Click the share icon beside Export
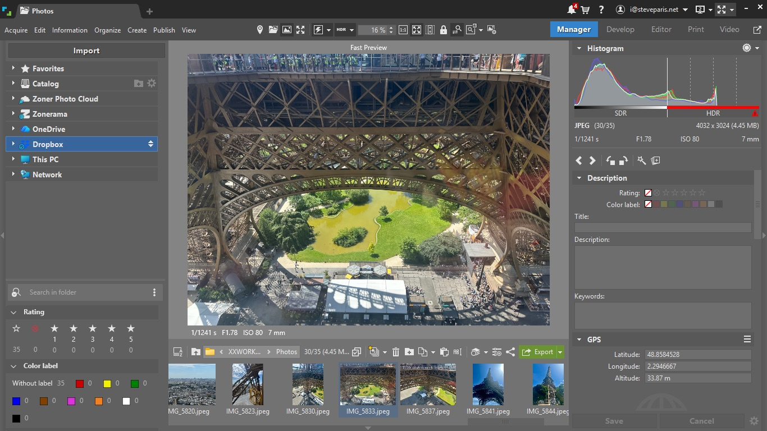Image resolution: width=767 pixels, height=431 pixels. tap(510, 352)
